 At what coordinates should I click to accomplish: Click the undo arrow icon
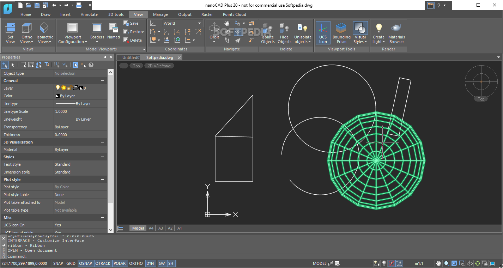click(x=54, y=5)
